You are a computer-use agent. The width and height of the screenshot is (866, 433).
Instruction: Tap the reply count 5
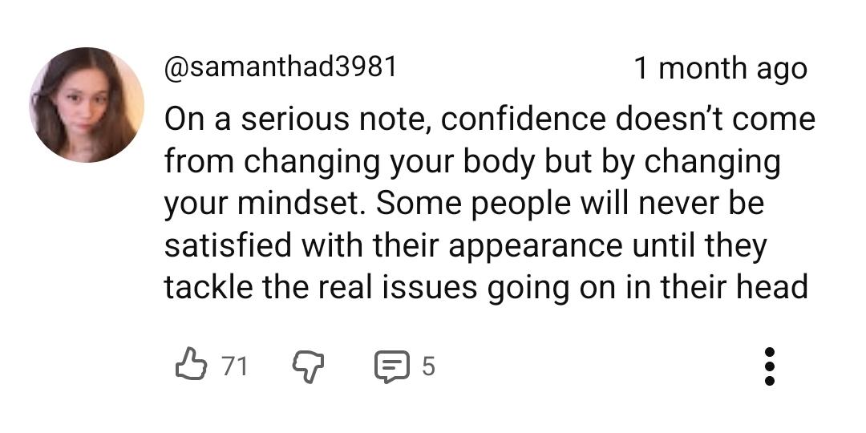coord(428,366)
